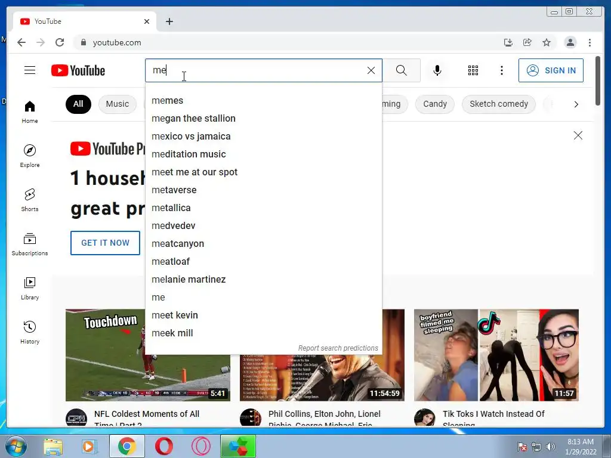Click the volume icon in the system tray
Viewport: 611px width, 458px height.
pos(550,447)
